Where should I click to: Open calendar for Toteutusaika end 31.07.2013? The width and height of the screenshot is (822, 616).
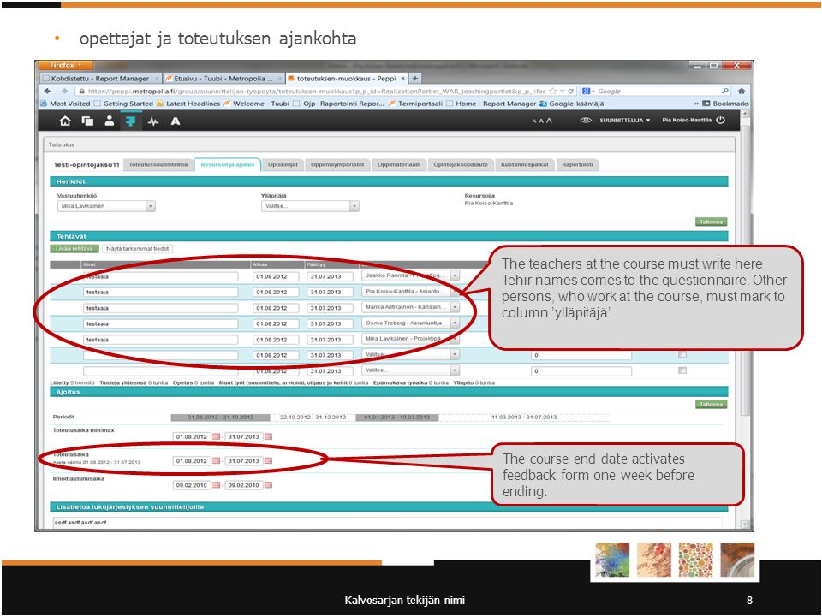point(268,461)
